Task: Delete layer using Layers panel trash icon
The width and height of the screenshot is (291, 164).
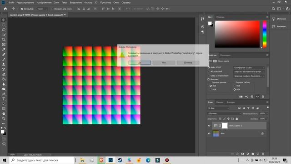Action: point(263,154)
